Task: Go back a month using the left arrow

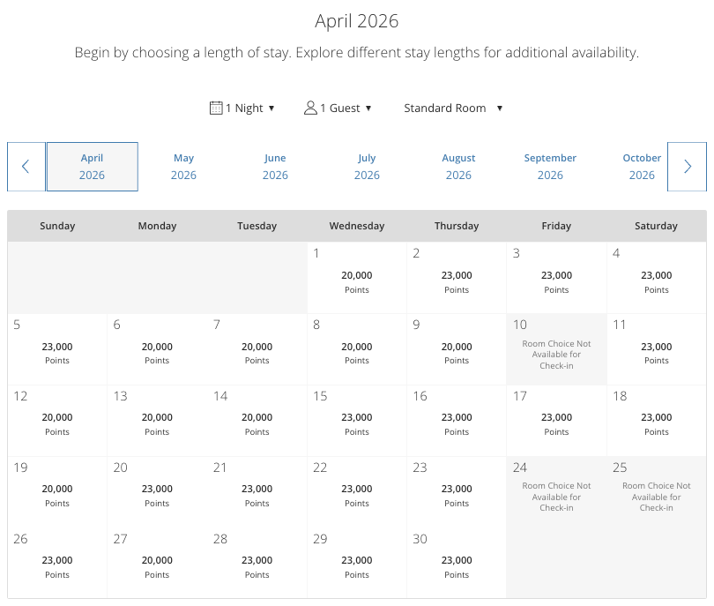Action: point(26,166)
